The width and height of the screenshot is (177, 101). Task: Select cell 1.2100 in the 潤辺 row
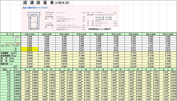coord(99,58)
